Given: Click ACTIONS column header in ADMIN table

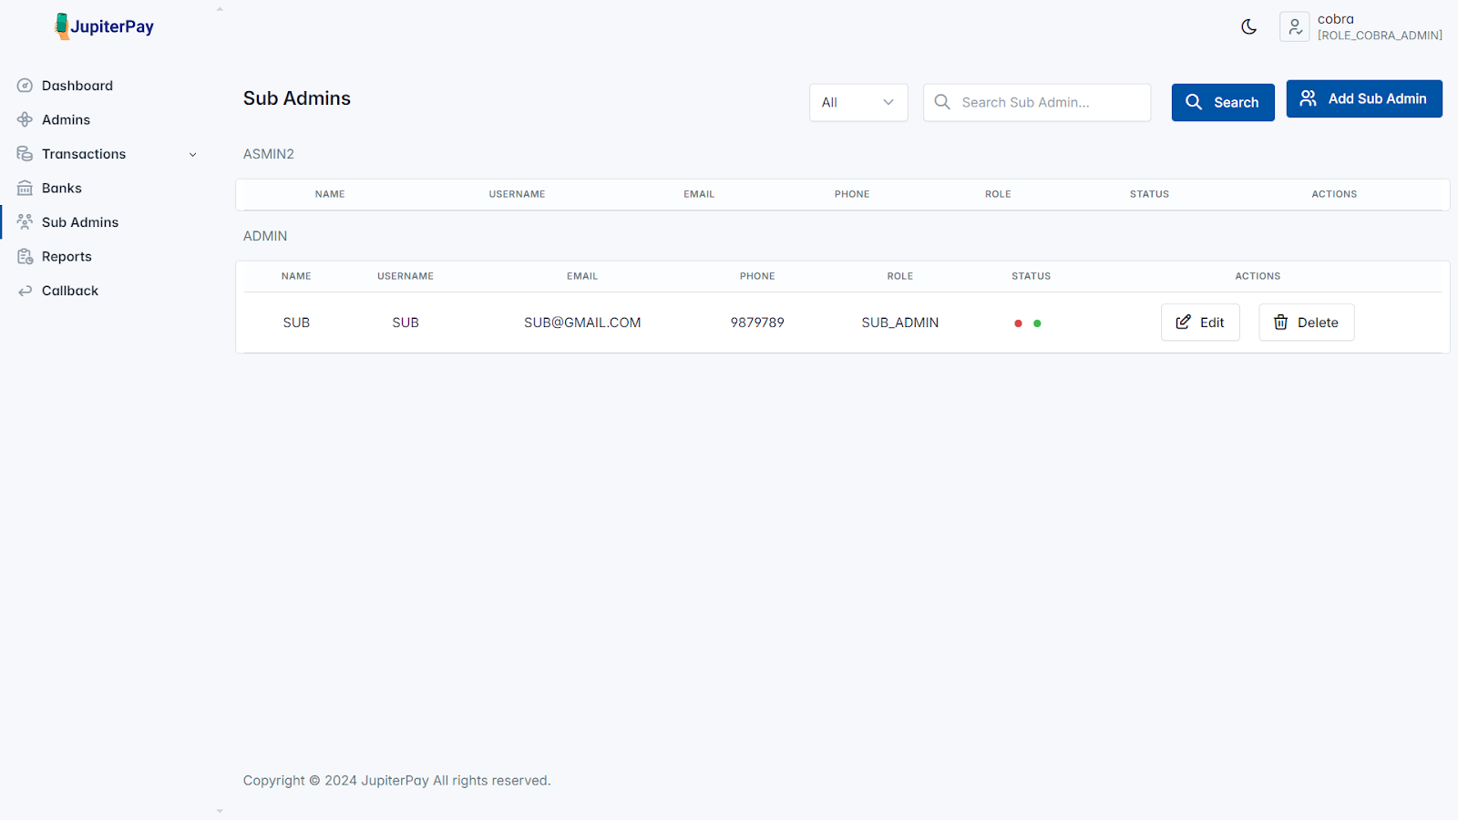Looking at the screenshot, I should 1258,276.
